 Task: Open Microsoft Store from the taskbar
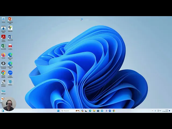(x=98, y=111)
